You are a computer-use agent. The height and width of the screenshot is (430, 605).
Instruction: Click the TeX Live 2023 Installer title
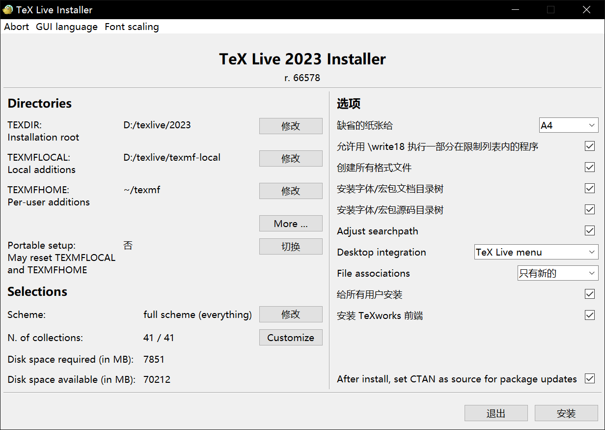[302, 59]
